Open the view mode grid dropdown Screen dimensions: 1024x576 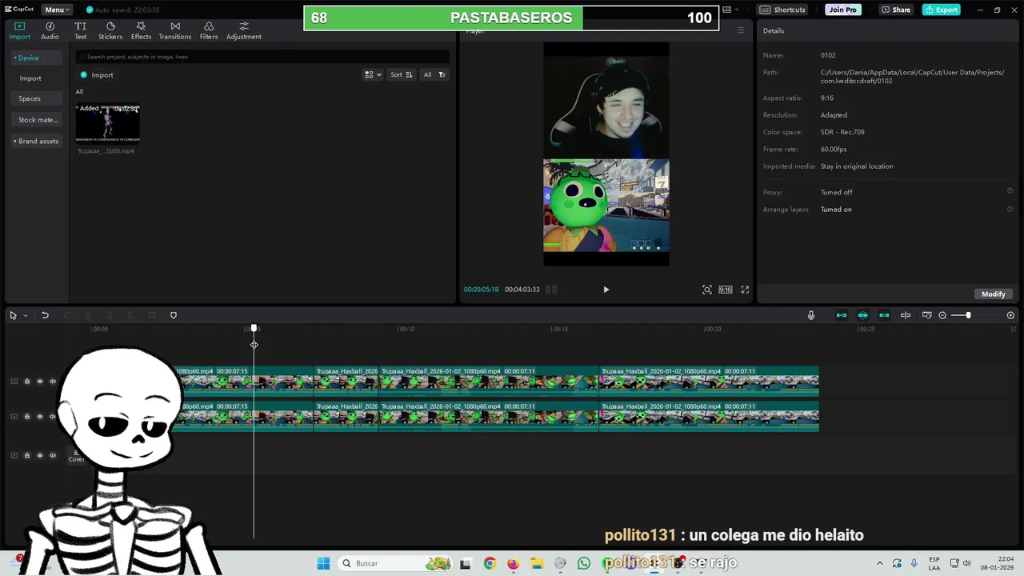point(373,74)
